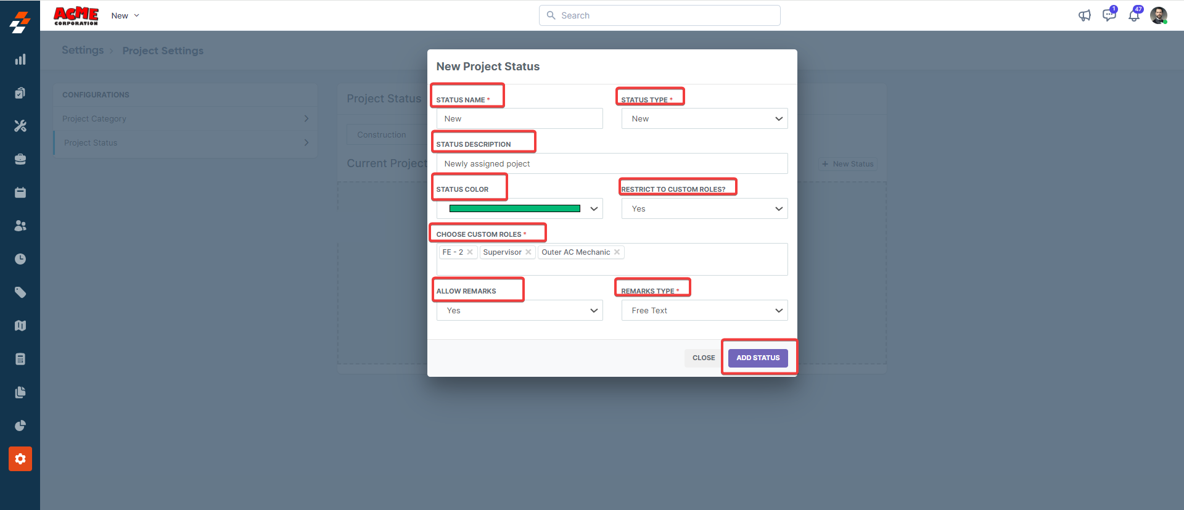The width and height of the screenshot is (1184, 510).
Task: Open the megaphone announcements icon
Action: pos(1084,15)
